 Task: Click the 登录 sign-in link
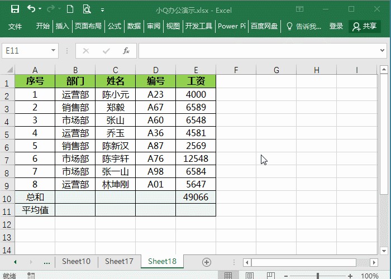[x=336, y=26]
